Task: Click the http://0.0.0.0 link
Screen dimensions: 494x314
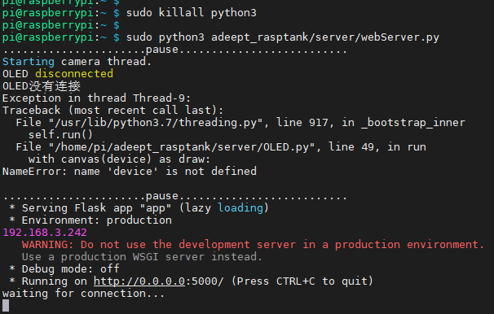Action: click(x=139, y=281)
